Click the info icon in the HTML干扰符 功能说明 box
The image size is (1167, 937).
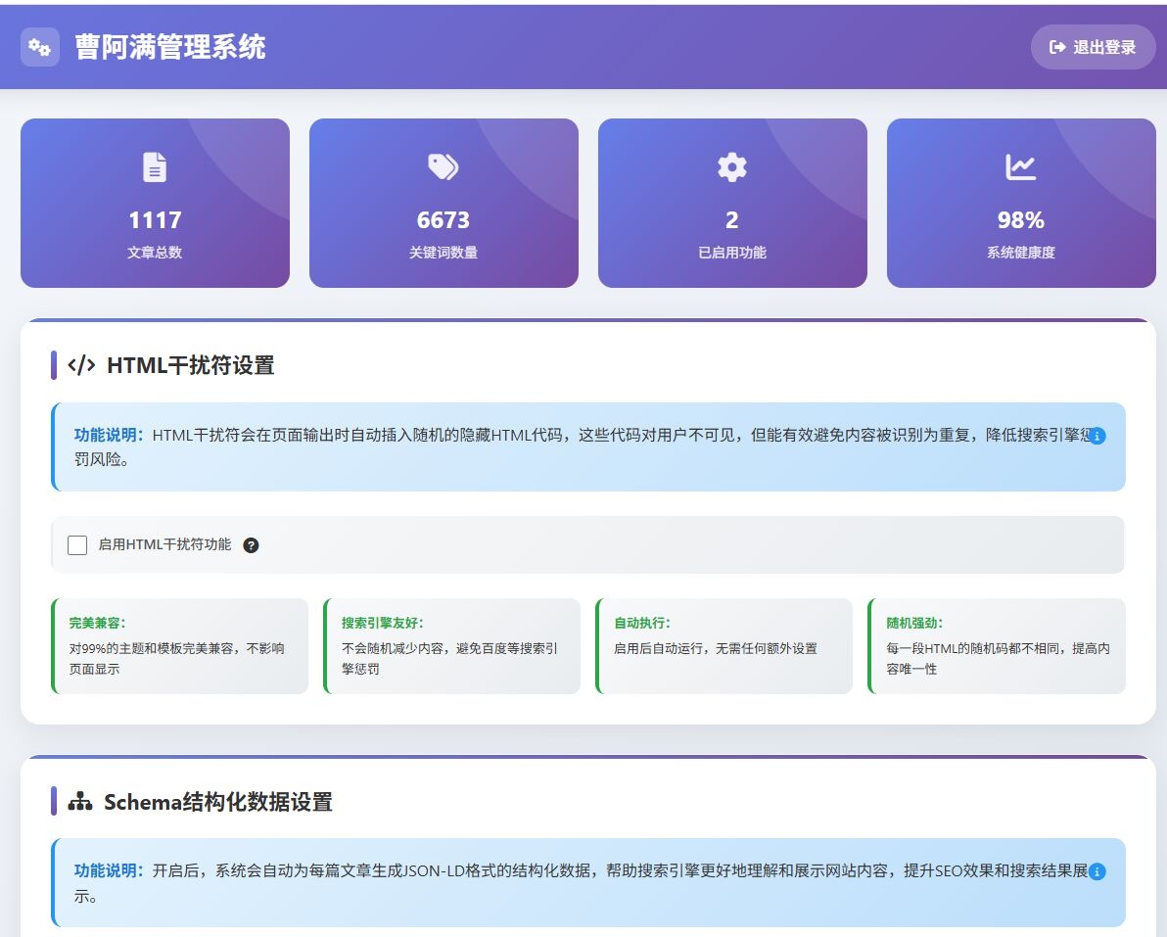1097,437
